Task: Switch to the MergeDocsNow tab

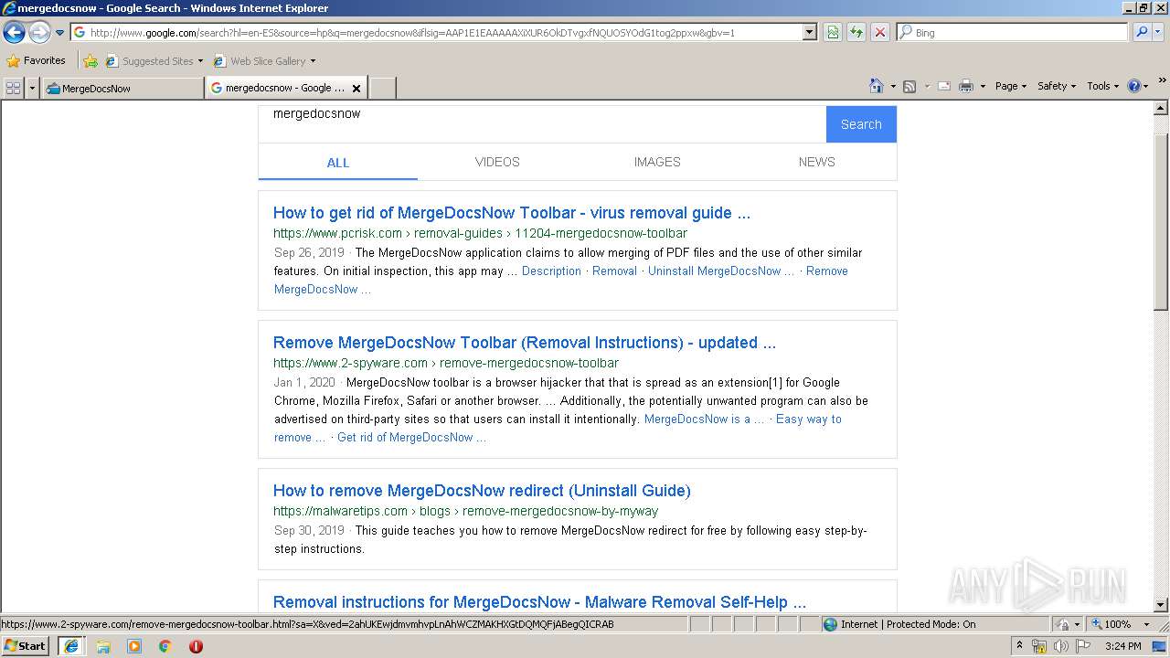Action: [x=122, y=88]
